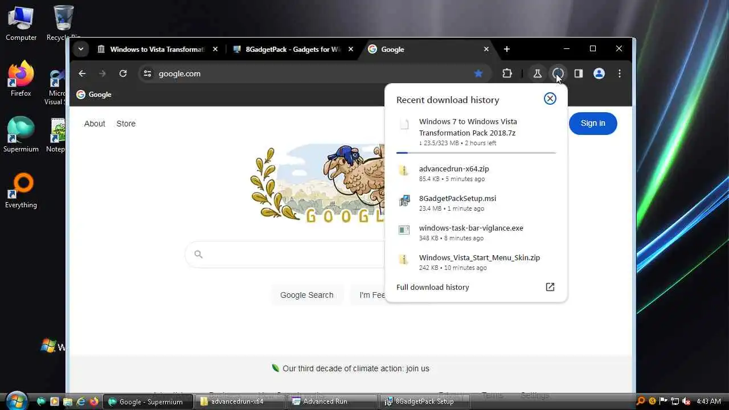Click the muted volume tray icon
The width and height of the screenshot is (729, 410).
686,401
